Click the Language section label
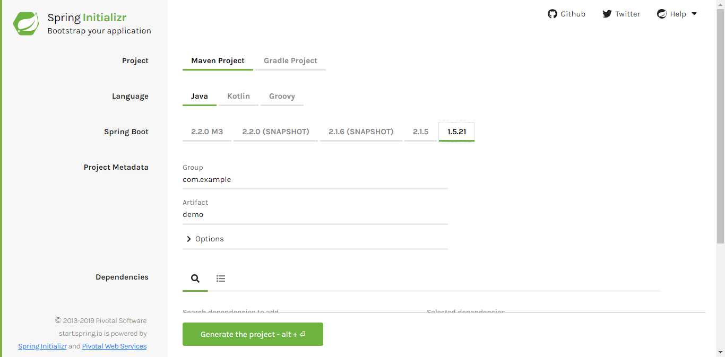Image resolution: width=725 pixels, height=357 pixels. coord(130,96)
